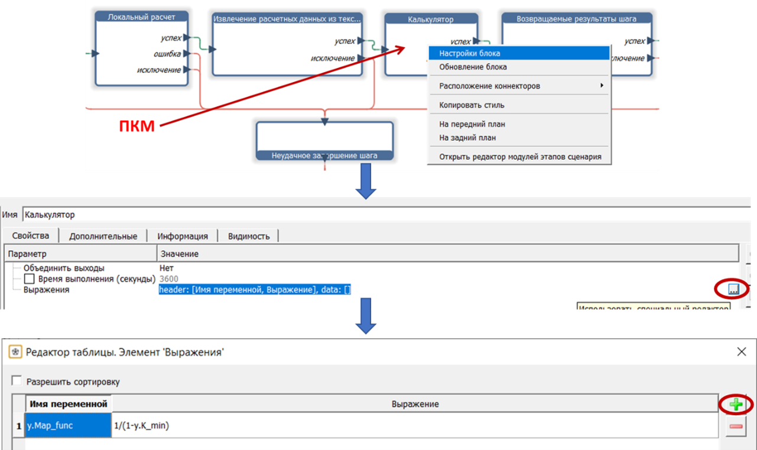Select the Локальный расчет block title
This screenshot has height=450, width=757.
click(x=142, y=17)
